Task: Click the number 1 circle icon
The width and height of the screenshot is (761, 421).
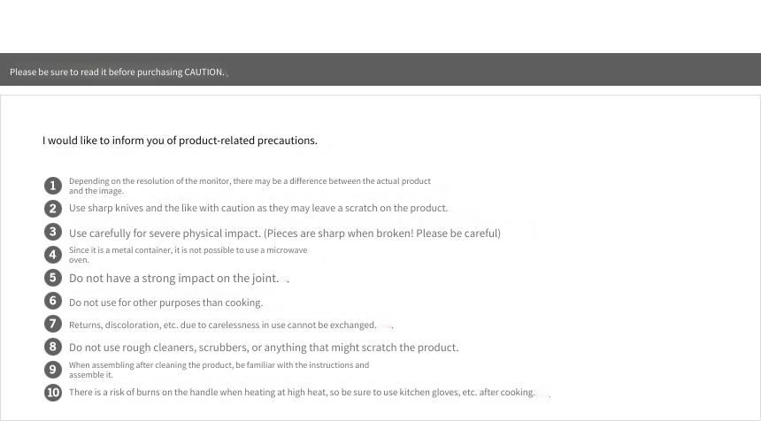Action: tap(53, 185)
